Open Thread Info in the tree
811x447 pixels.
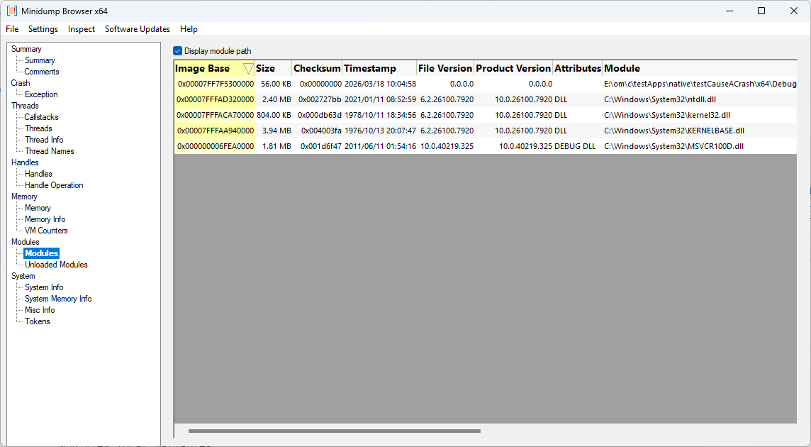44,140
